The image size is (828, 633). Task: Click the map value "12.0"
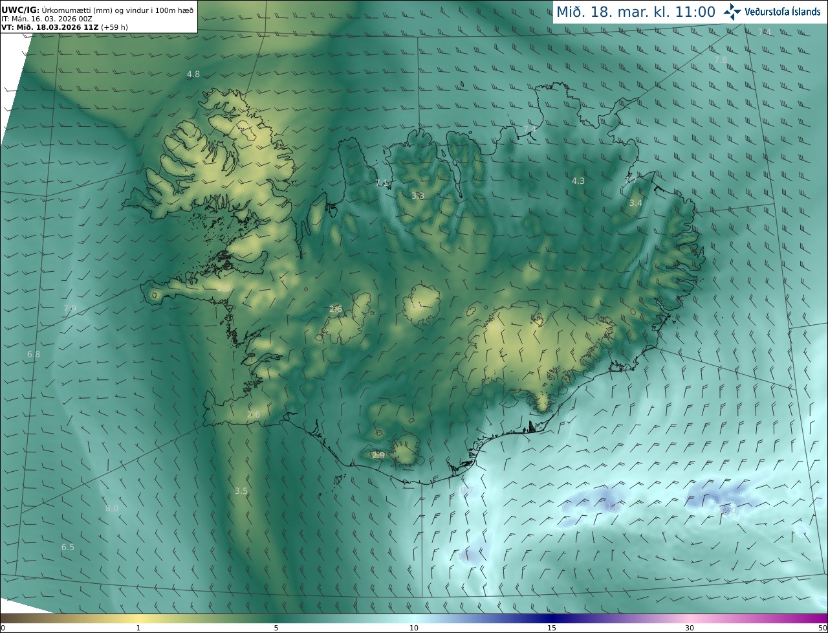pos(728,511)
